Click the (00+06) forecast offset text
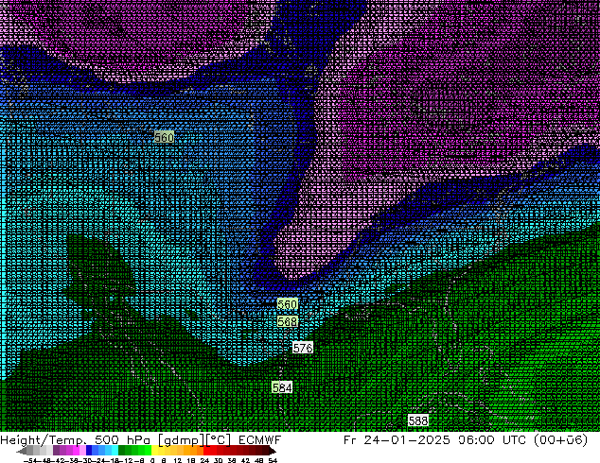600x463 pixels. point(560,440)
